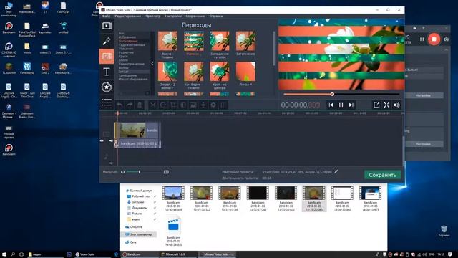This screenshot has width=458, height=258.
Task: Click pencil icon to edit project settings
Action: click(x=336, y=172)
